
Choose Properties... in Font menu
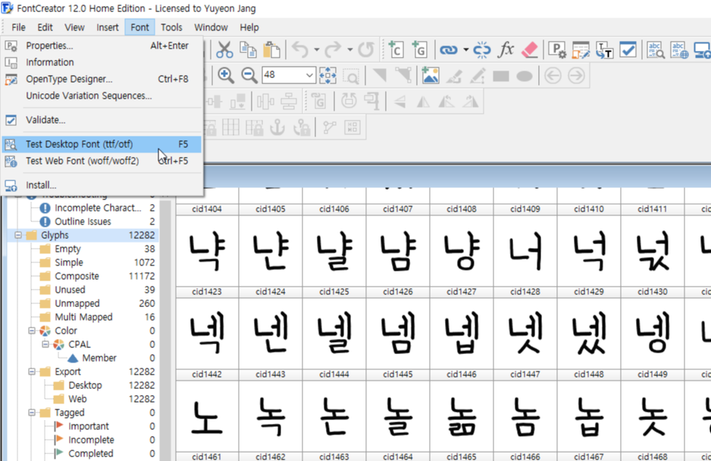(102, 45)
